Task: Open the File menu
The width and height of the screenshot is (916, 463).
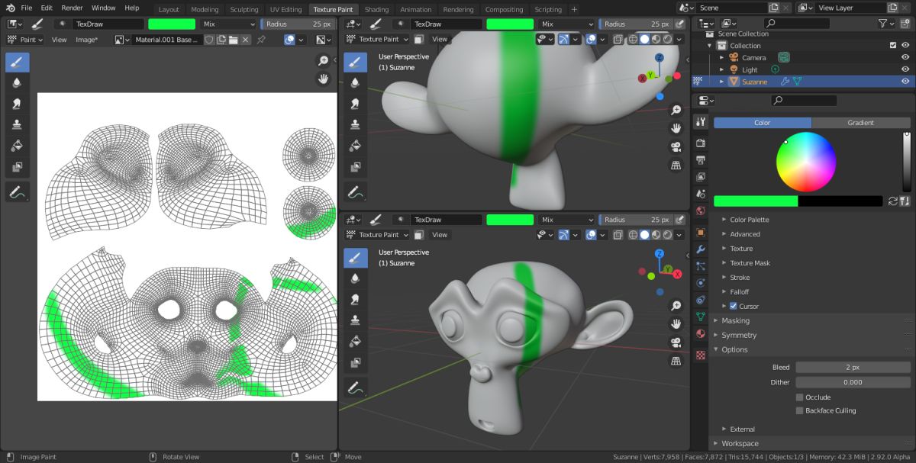Action: tap(27, 8)
